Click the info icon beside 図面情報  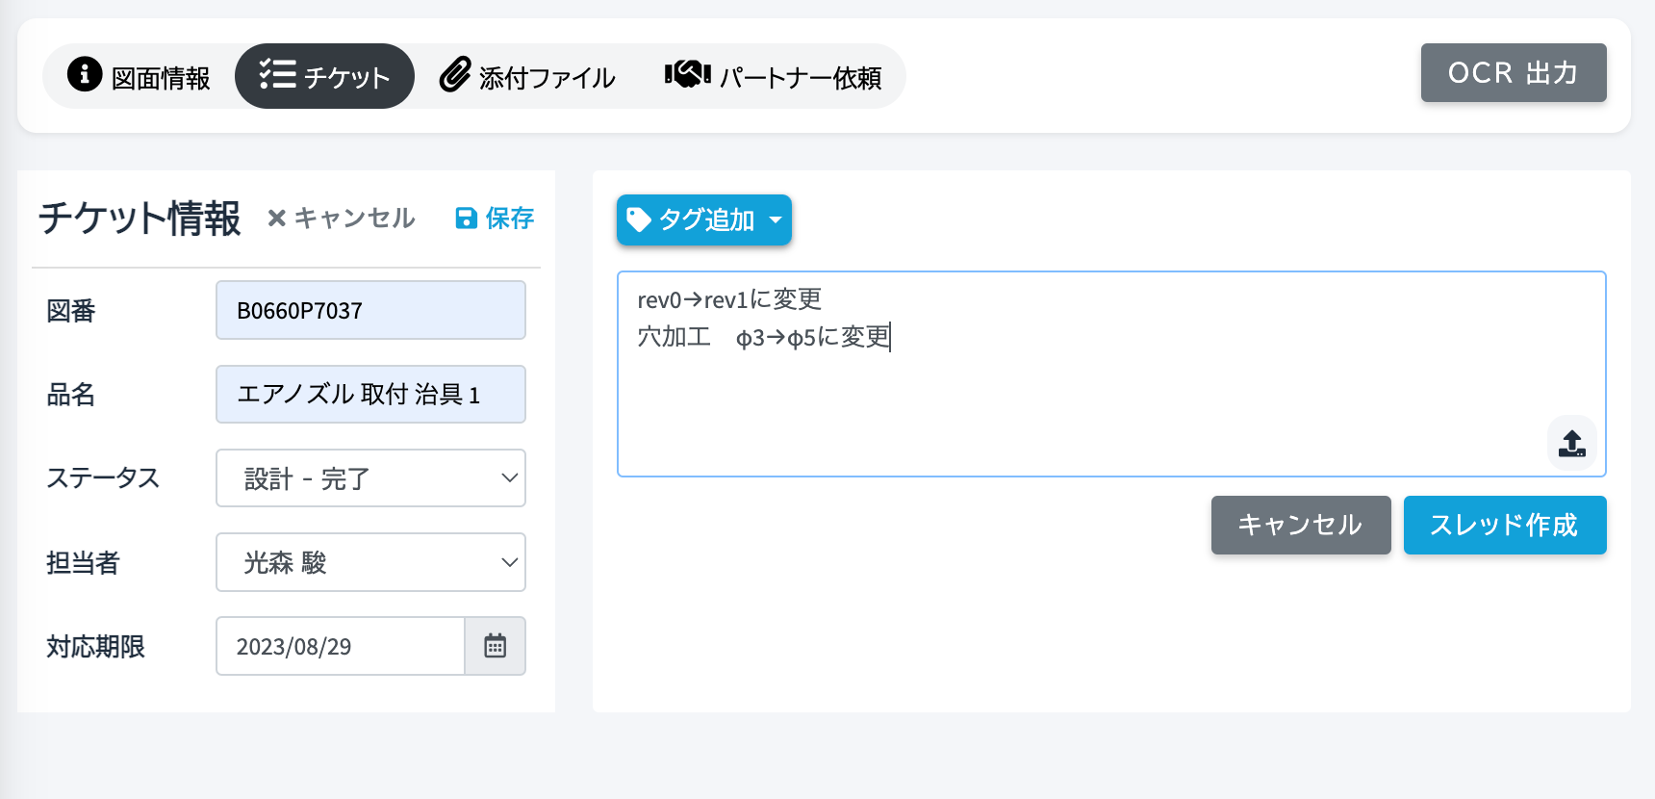coord(85,74)
